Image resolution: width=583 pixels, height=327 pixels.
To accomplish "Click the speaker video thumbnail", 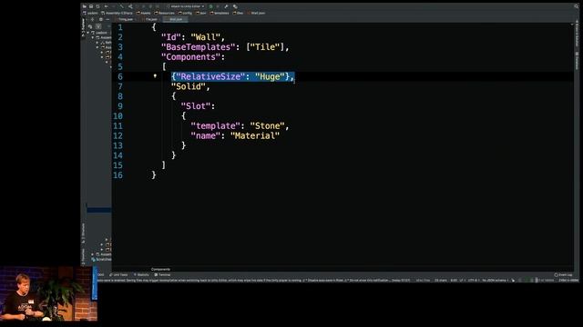I will (x=48, y=293).
